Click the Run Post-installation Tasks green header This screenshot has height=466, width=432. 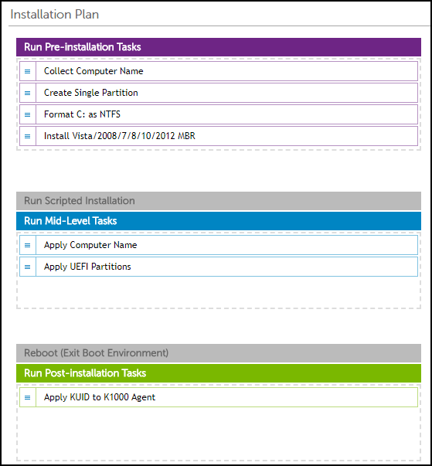tap(219, 373)
